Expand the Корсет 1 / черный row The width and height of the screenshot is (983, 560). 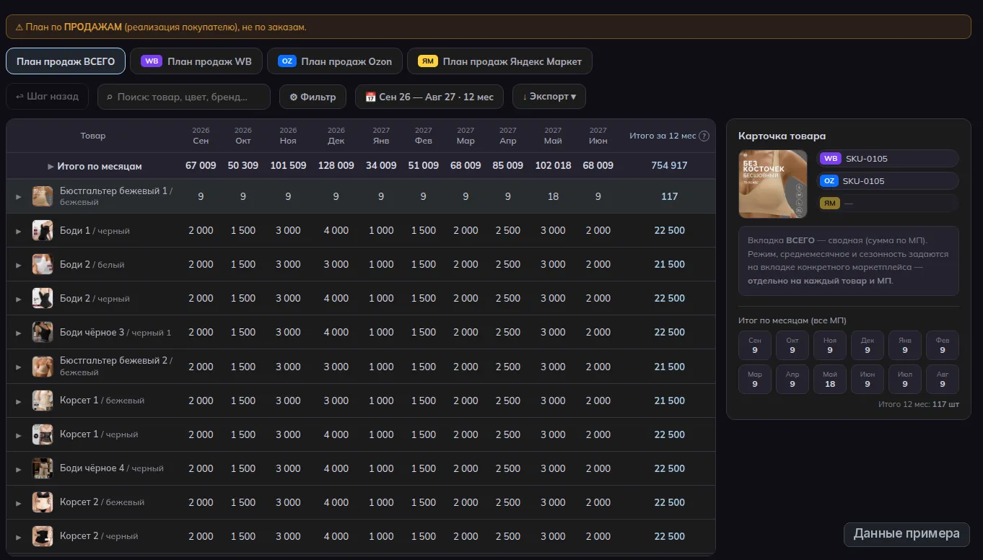point(19,434)
